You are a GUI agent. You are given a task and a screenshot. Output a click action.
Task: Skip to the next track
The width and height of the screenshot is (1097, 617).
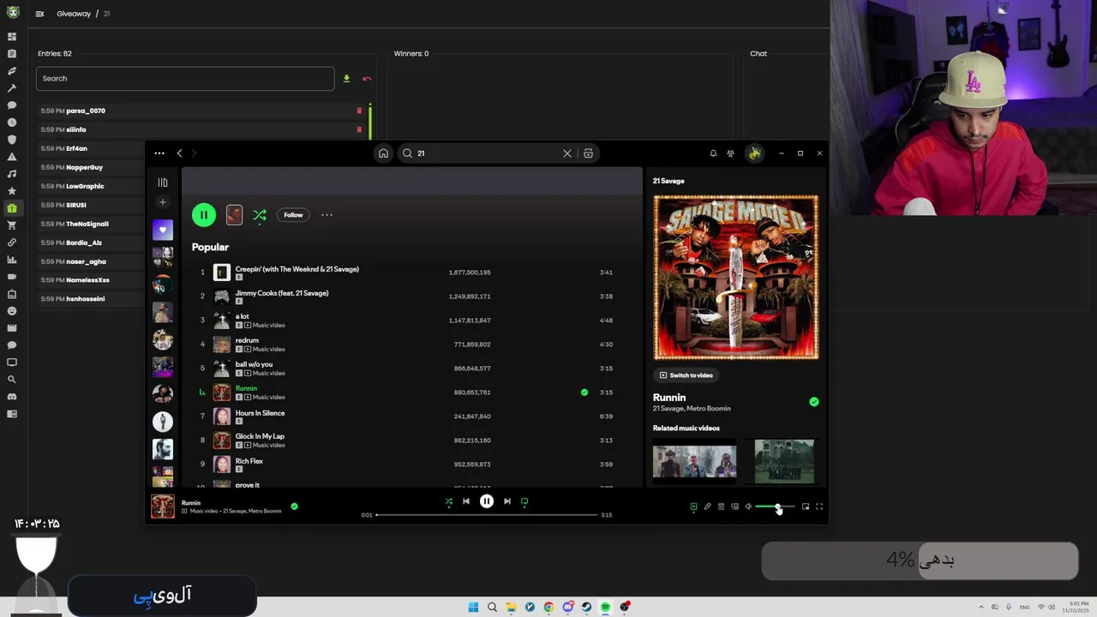(x=507, y=501)
